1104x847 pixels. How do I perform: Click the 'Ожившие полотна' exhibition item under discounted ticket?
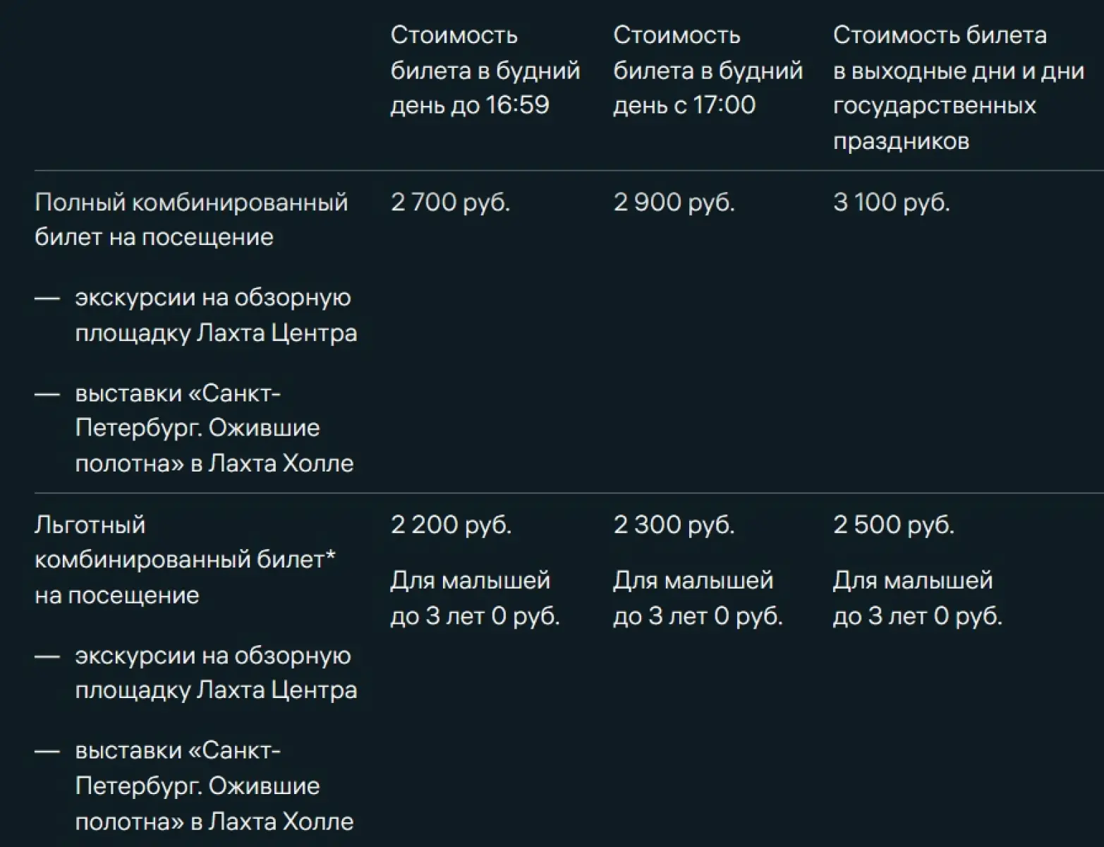(x=214, y=786)
